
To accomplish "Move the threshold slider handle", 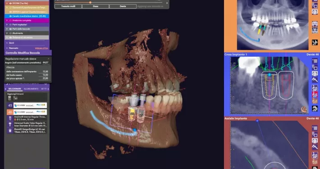I will click(90, 2).
